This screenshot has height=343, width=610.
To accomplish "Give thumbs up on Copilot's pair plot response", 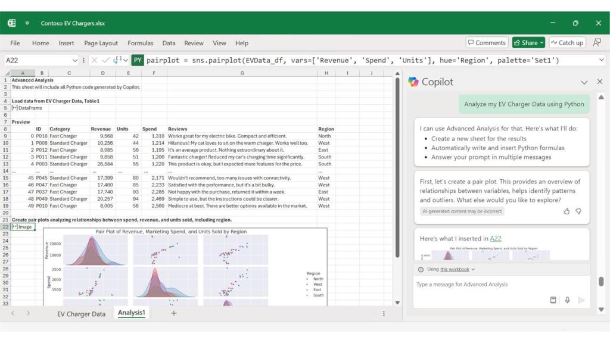I will pos(565,211).
